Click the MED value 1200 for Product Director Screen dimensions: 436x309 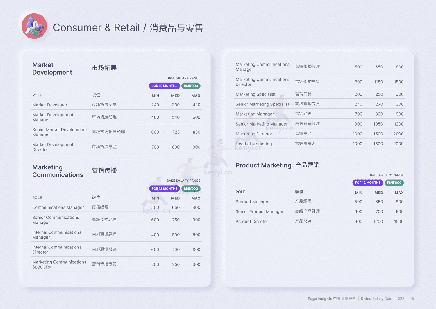[378, 222]
